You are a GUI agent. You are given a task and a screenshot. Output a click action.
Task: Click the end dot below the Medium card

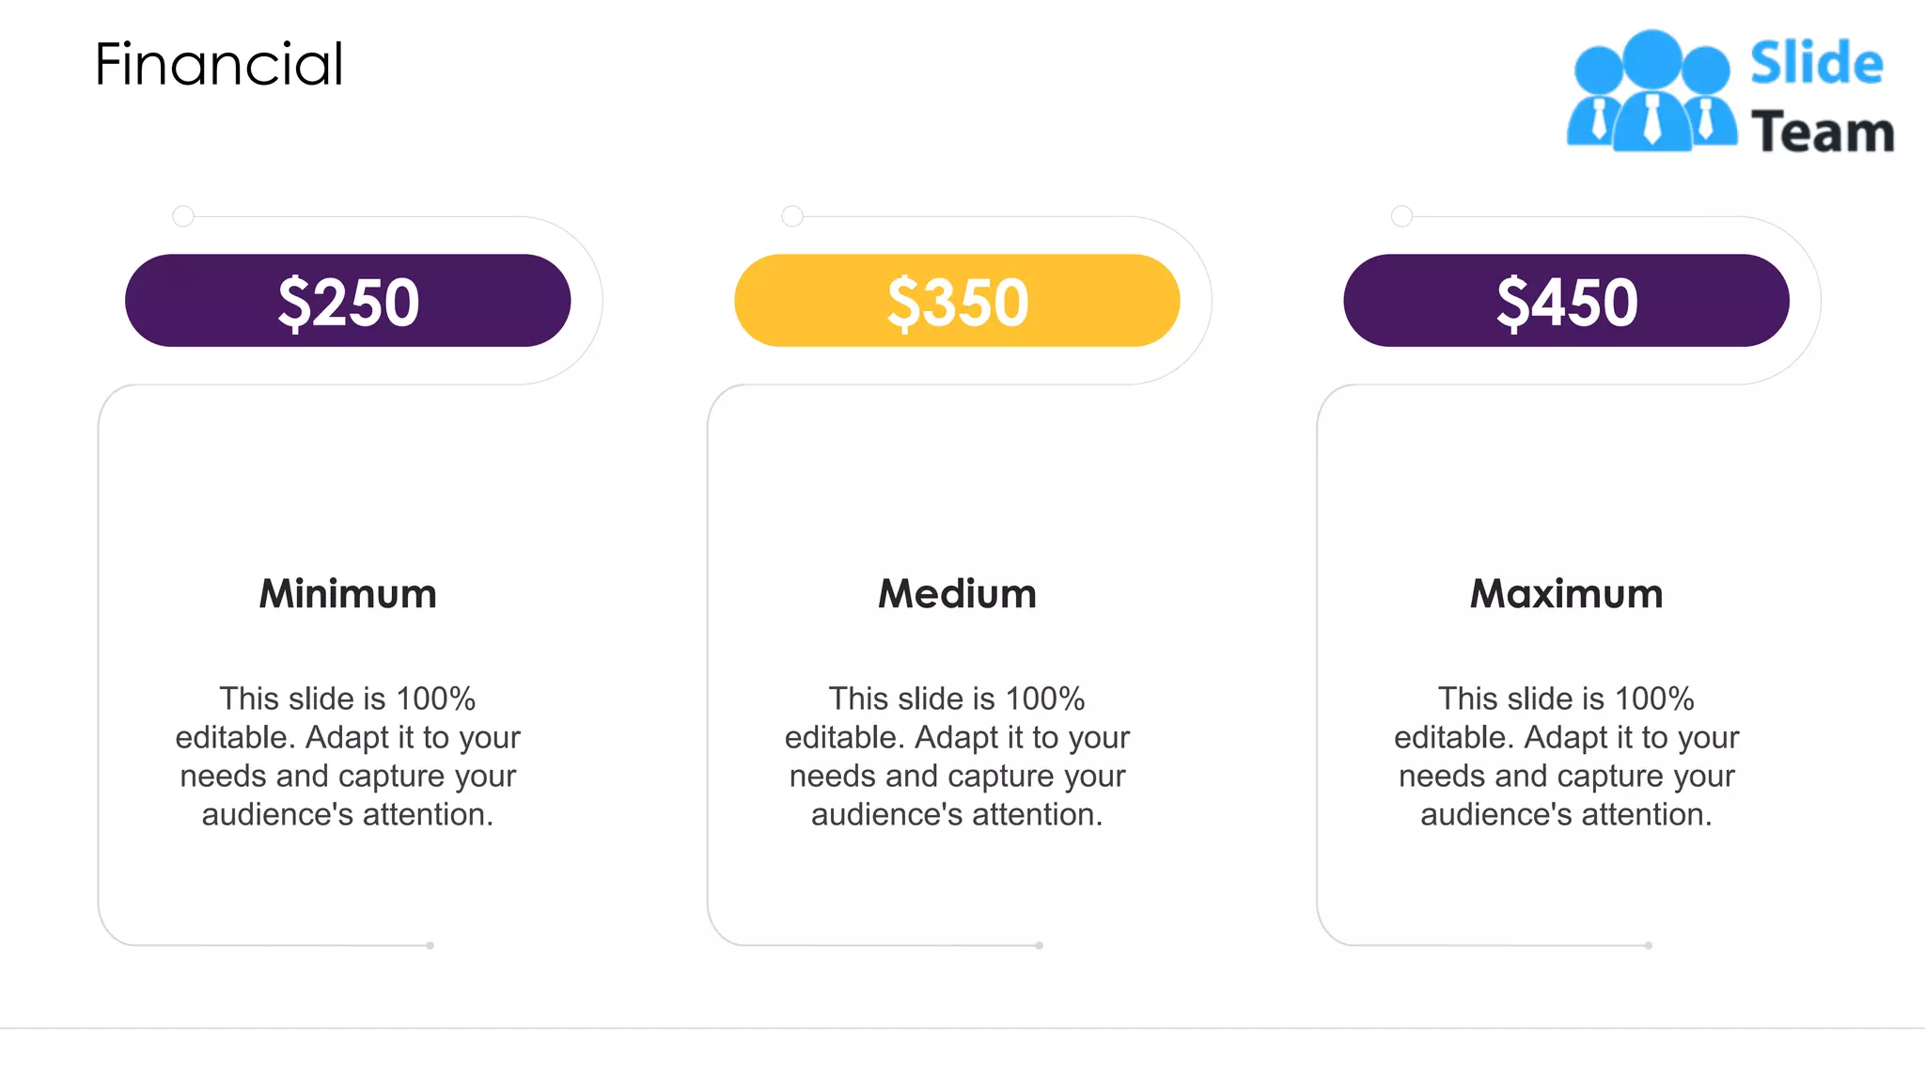click(1039, 946)
